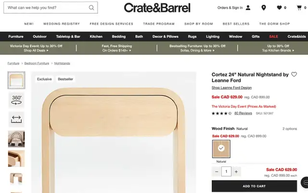Open Shop Leanne Ford Design link
This screenshot has width=308, height=193.
click(x=231, y=88)
